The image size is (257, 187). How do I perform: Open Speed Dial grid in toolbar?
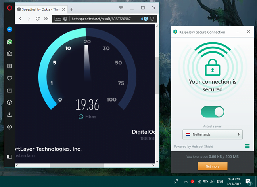click(x=46, y=19)
